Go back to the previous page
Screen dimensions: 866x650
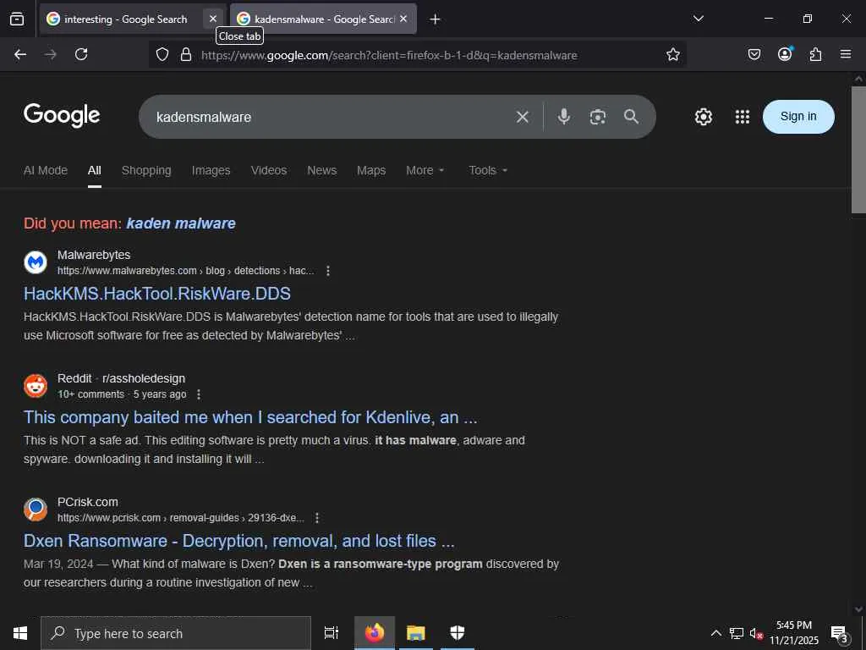[20, 54]
